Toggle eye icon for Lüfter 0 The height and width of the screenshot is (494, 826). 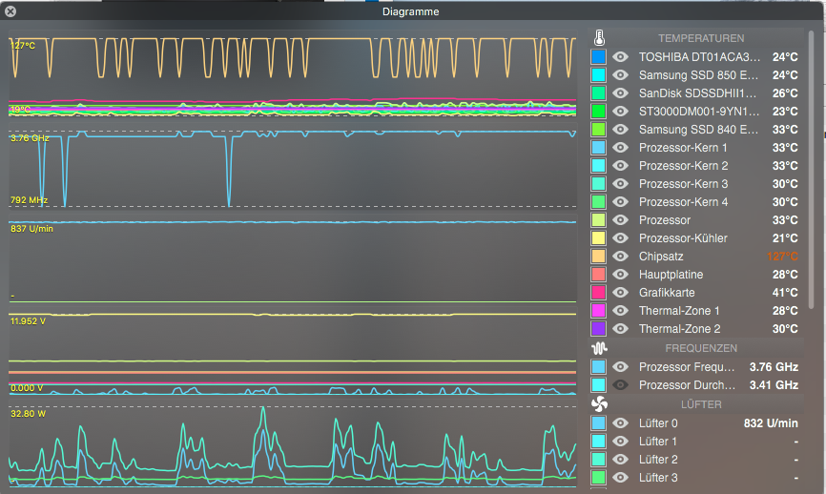tap(621, 423)
